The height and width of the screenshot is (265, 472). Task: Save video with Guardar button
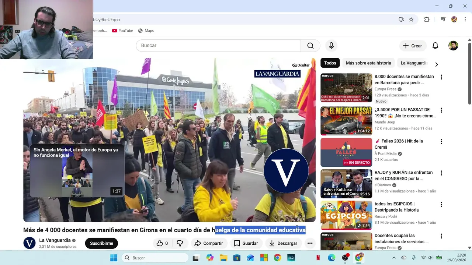click(x=246, y=243)
